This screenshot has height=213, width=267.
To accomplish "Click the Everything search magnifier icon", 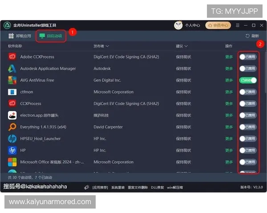I will tap(12, 127).
